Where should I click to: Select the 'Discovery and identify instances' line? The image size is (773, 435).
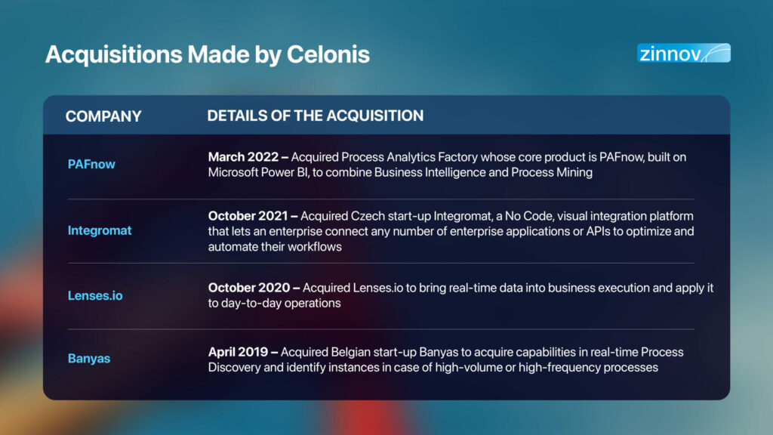(433, 368)
